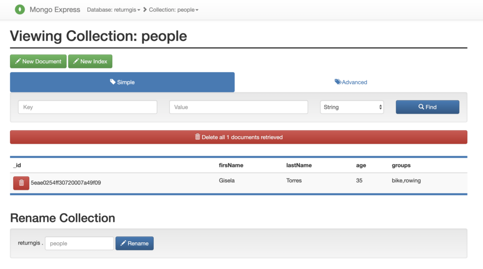Expand the Collection: people dropdown
The image size is (483, 269).
point(174,10)
